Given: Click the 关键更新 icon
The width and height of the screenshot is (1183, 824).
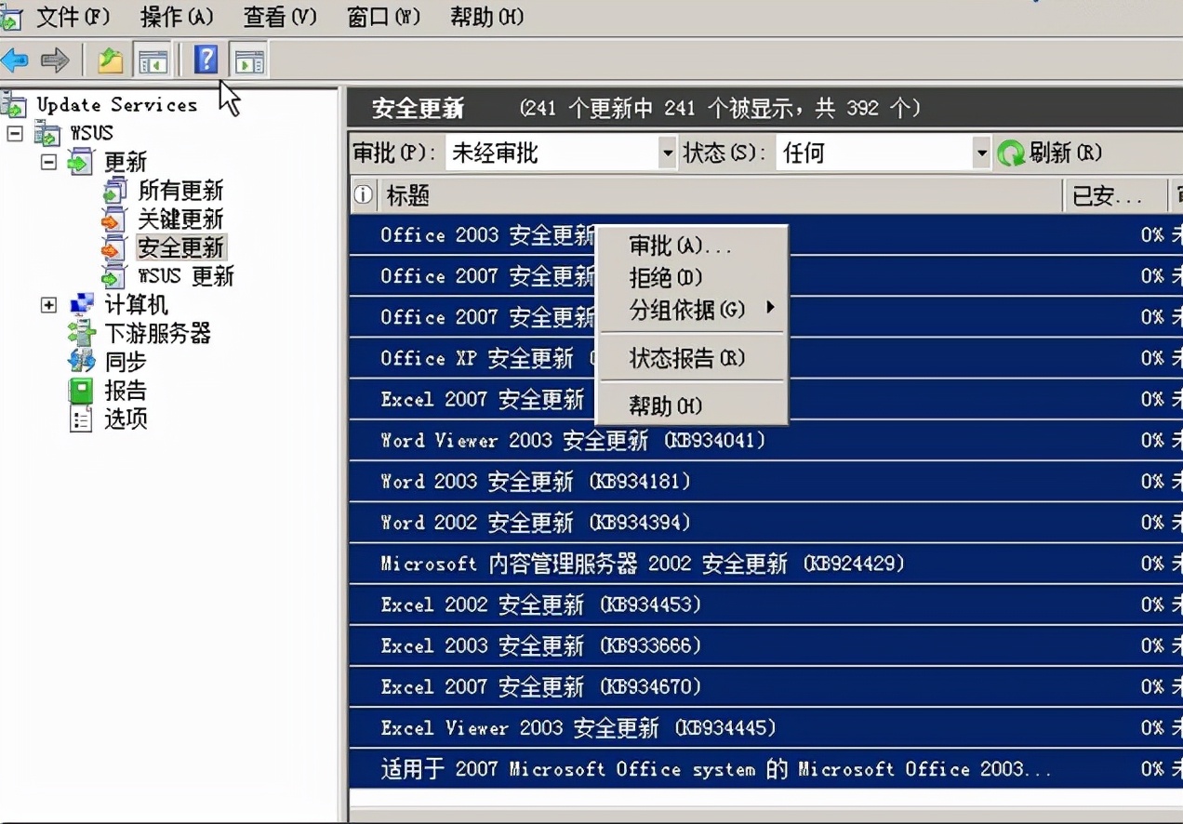Looking at the screenshot, I should [x=114, y=219].
